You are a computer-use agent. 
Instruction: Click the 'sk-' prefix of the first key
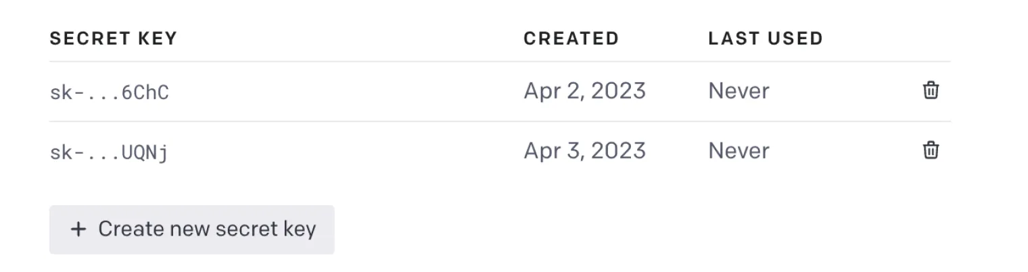[65, 92]
